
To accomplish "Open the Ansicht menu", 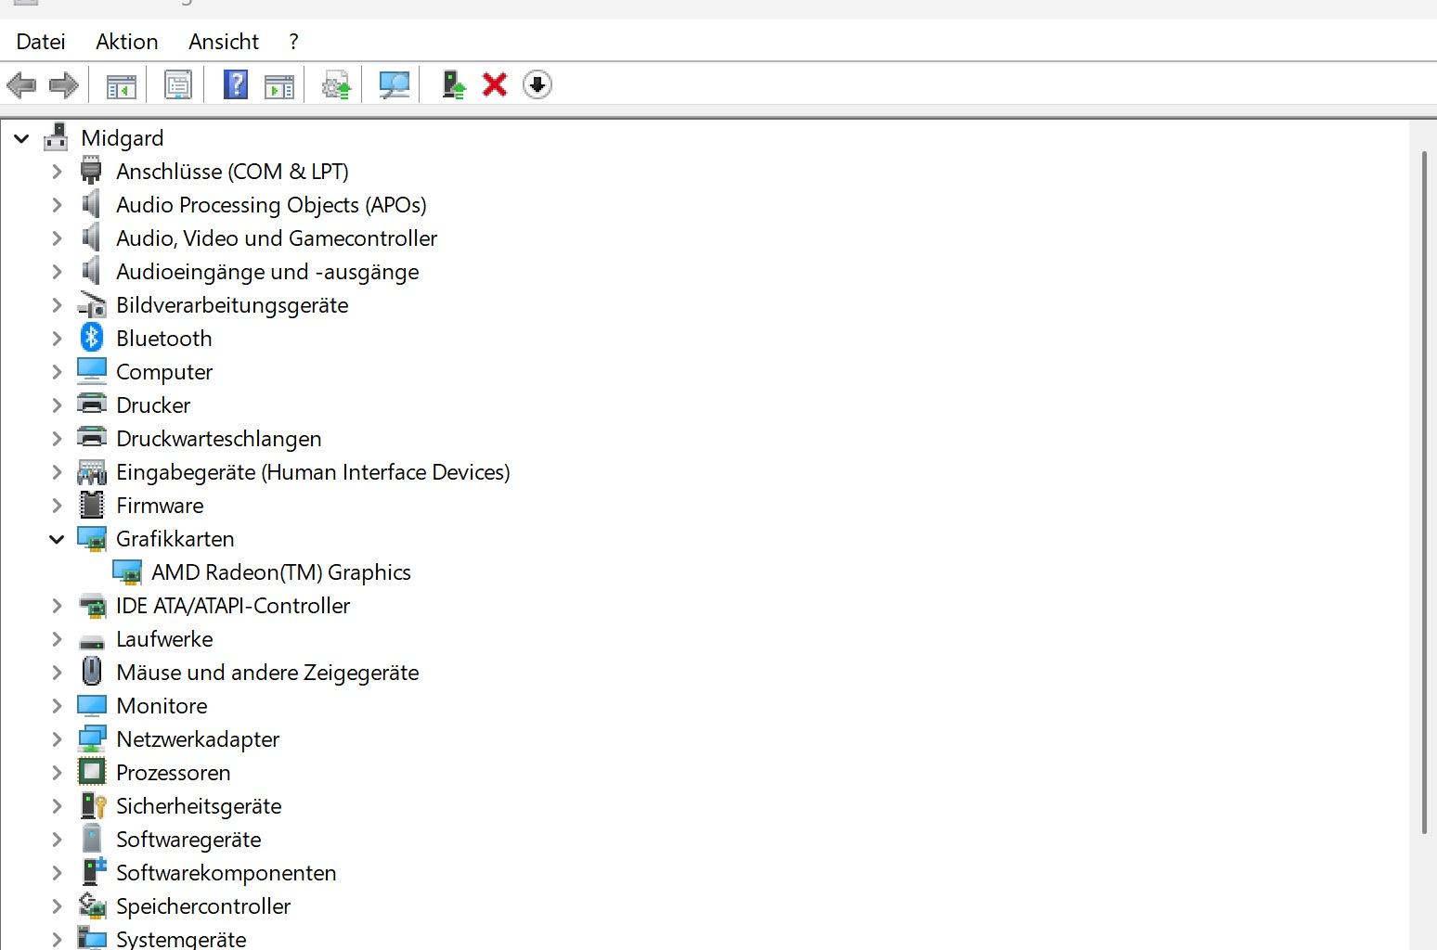I will pos(224,42).
